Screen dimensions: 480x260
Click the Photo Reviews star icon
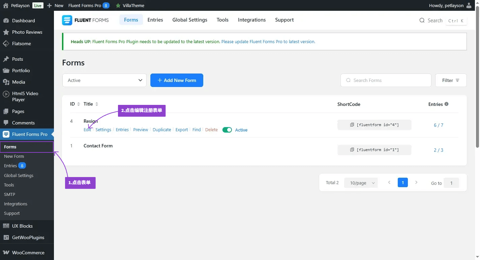(6, 32)
